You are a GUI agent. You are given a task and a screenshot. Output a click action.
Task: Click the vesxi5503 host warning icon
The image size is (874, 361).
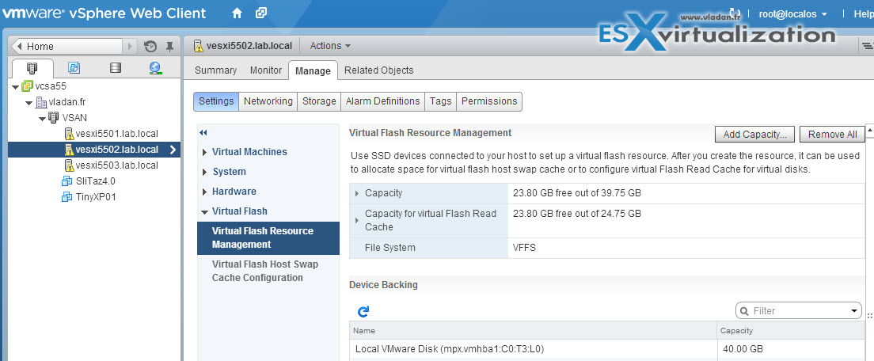pyautogui.click(x=69, y=165)
